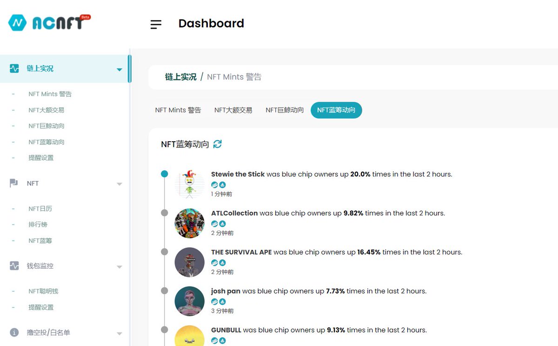
Task: Click the josh pan collection name
Action: point(226,291)
